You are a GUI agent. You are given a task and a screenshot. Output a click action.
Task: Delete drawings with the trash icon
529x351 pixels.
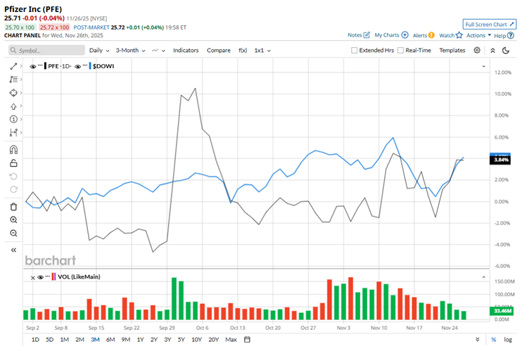pyautogui.click(x=13, y=207)
